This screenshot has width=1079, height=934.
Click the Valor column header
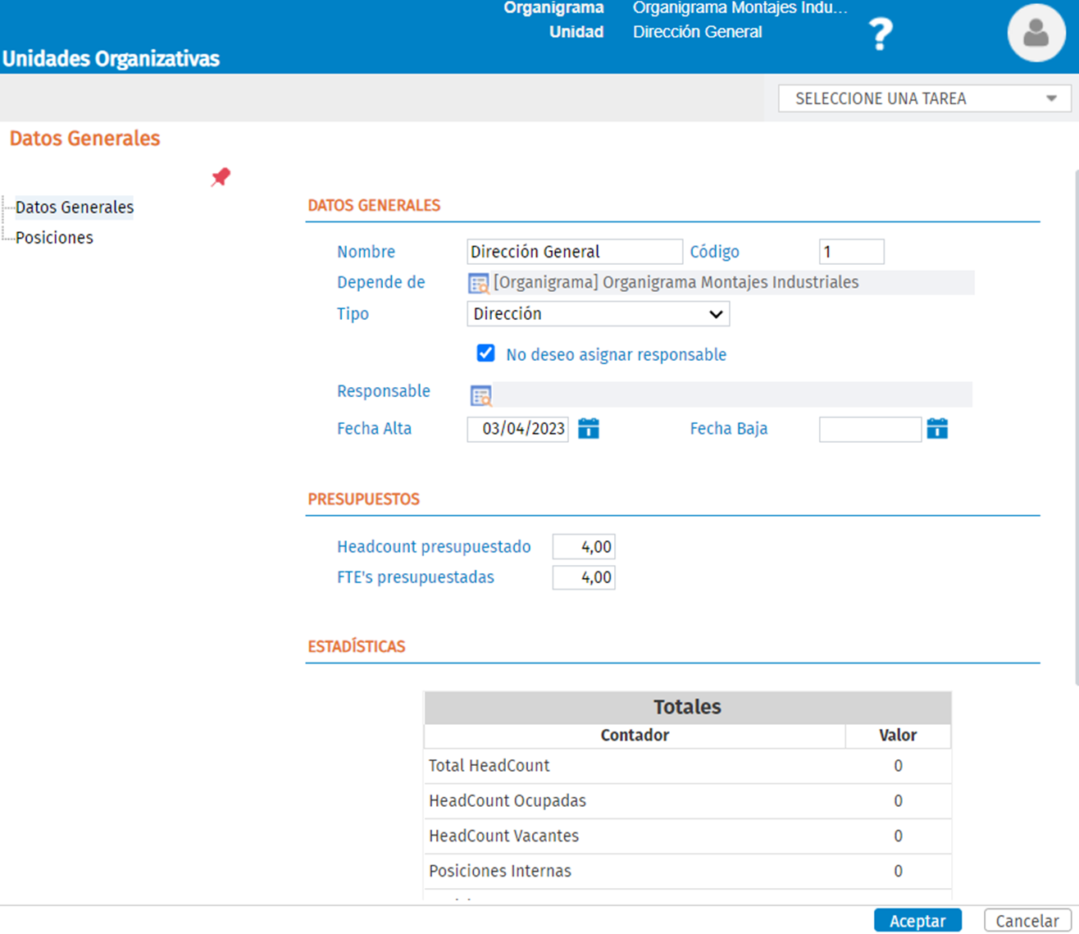coord(898,736)
